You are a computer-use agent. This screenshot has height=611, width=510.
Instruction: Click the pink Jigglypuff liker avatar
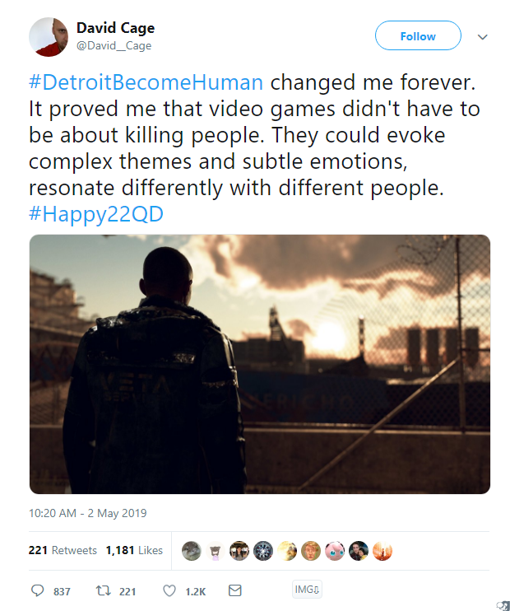pos(335,551)
